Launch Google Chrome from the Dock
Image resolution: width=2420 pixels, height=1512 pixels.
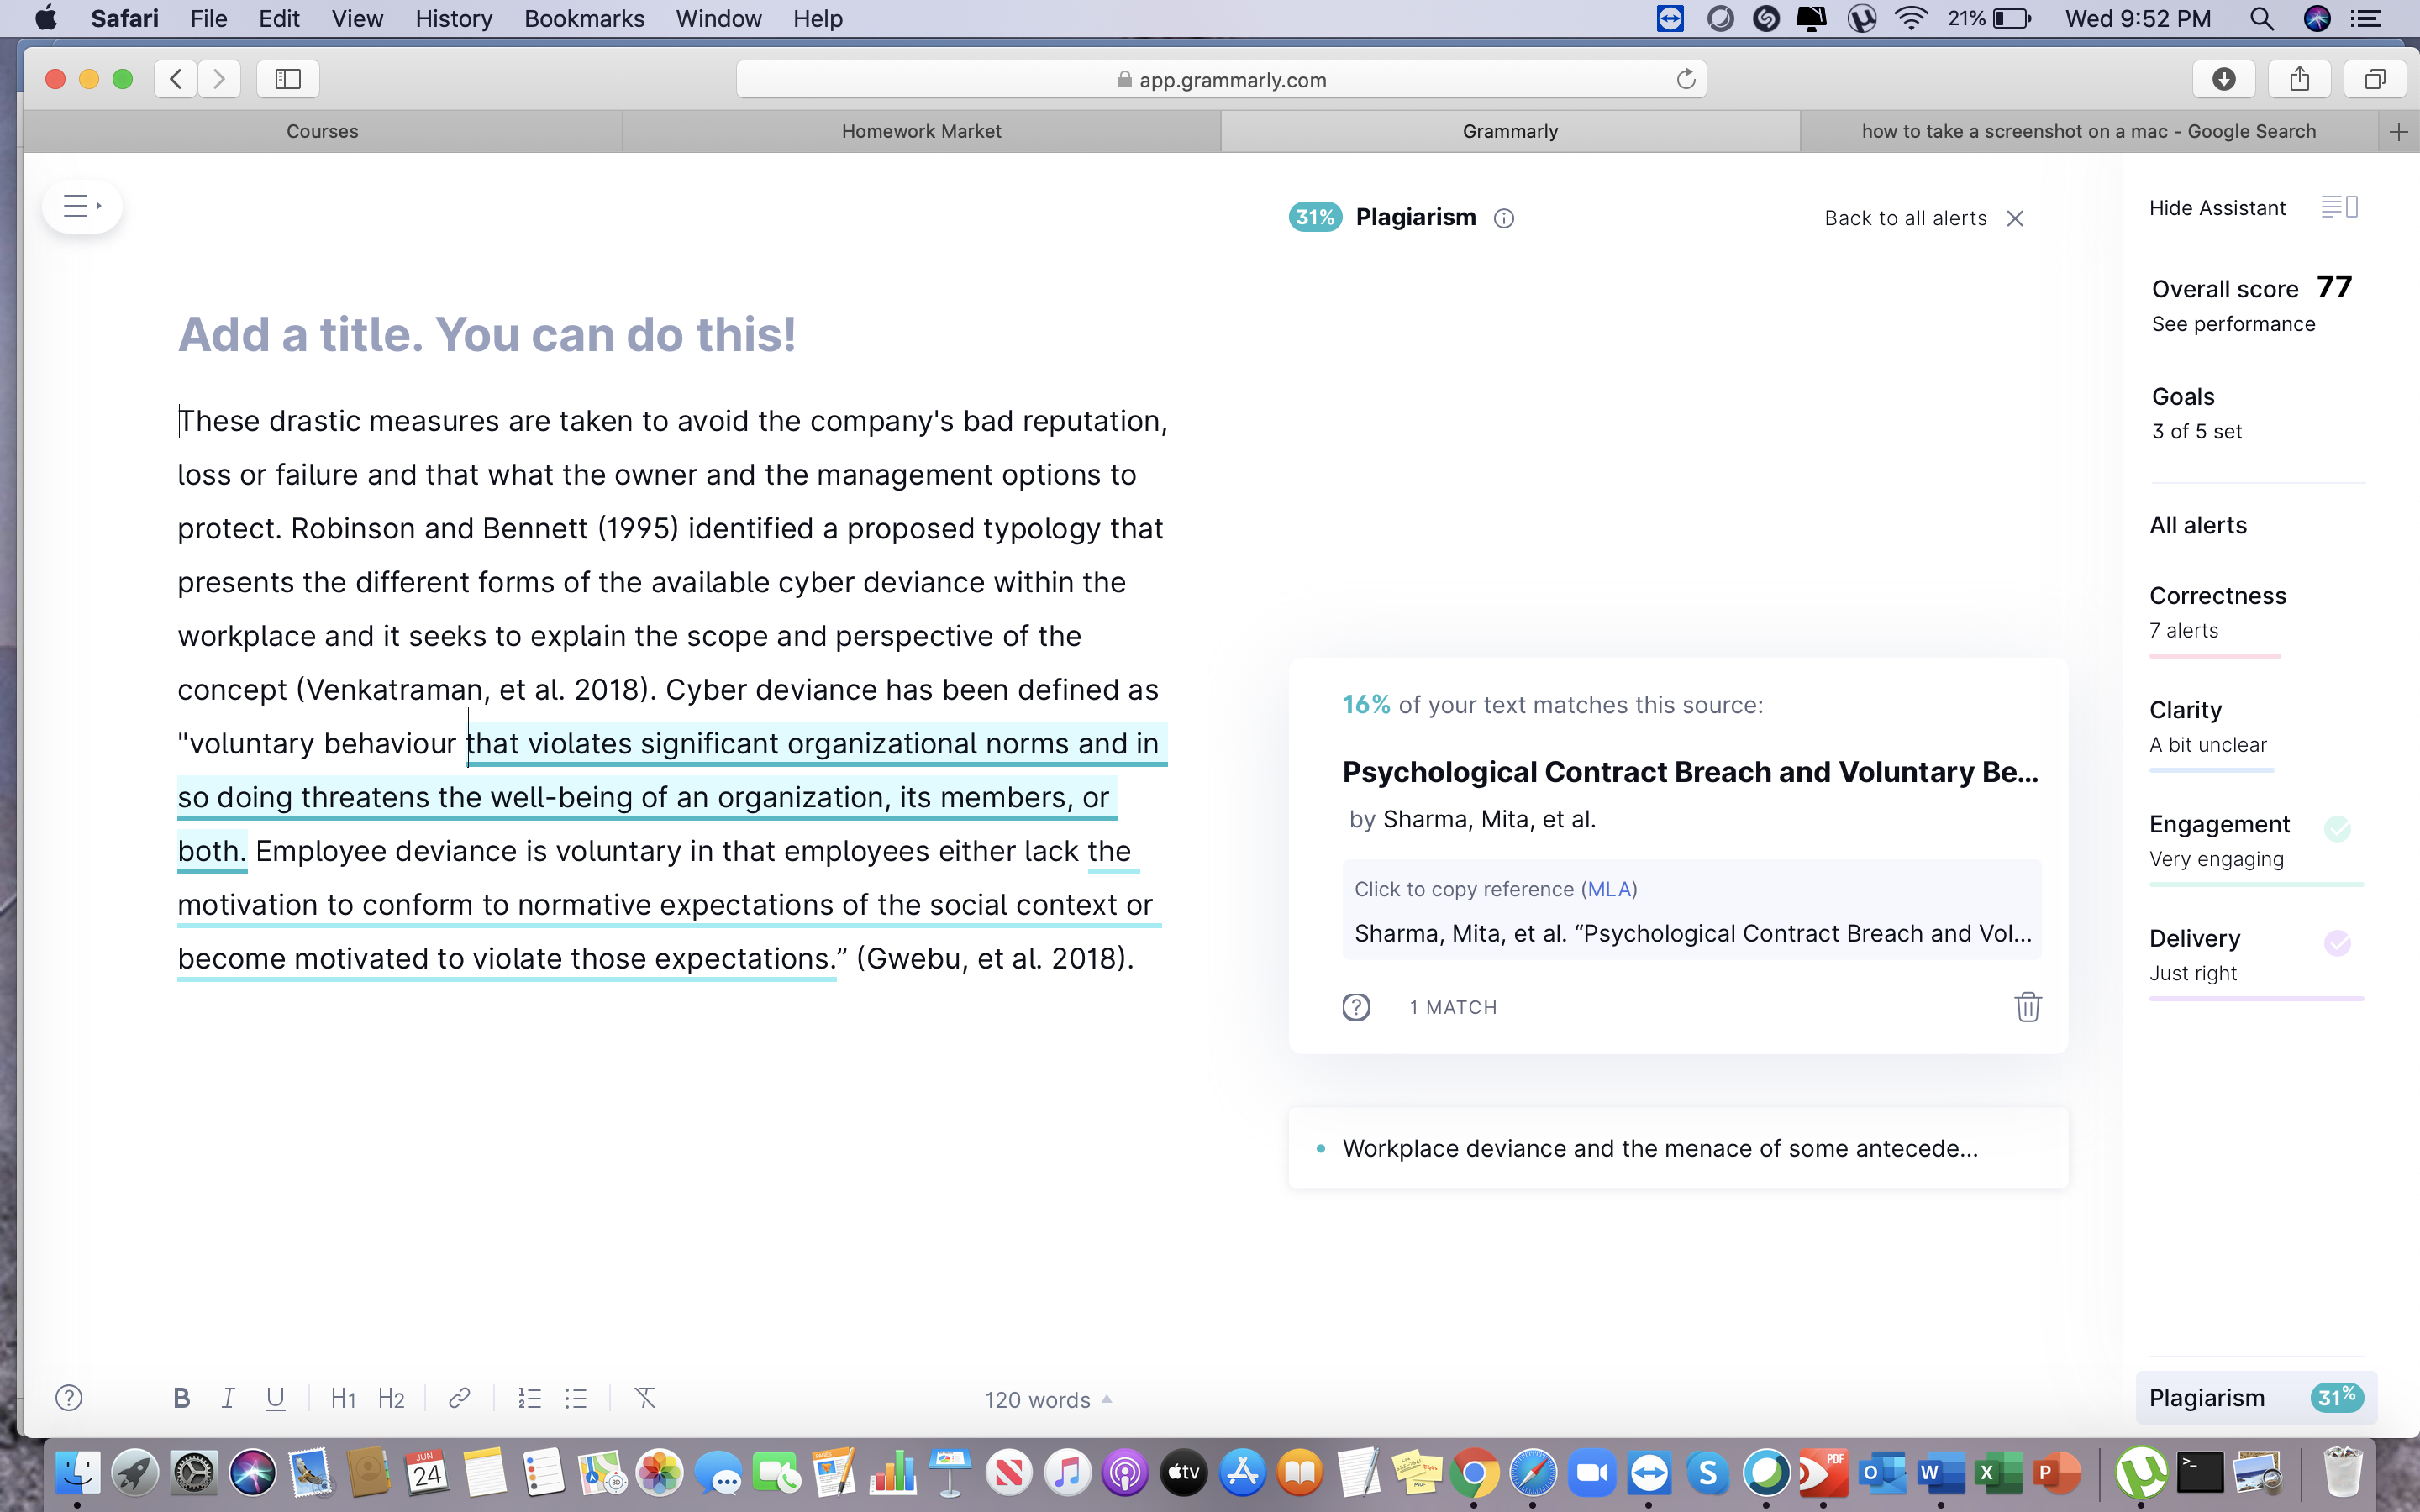point(1474,1472)
